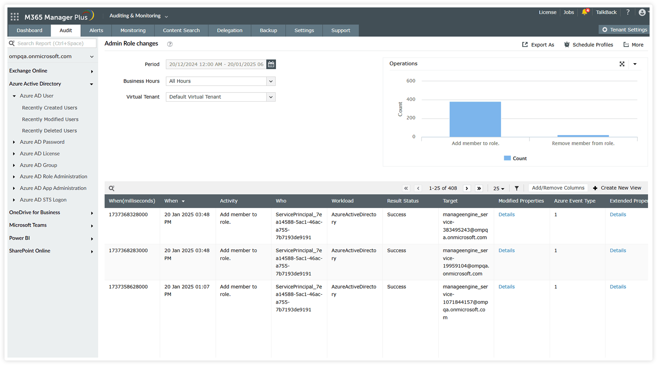Click the Count legend under the Operations chart
This screenshot has height=365, width=657.
515,158
